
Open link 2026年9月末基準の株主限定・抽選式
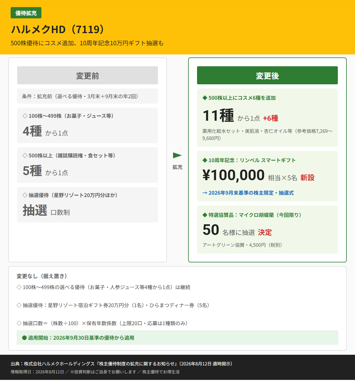pos(248,193)
